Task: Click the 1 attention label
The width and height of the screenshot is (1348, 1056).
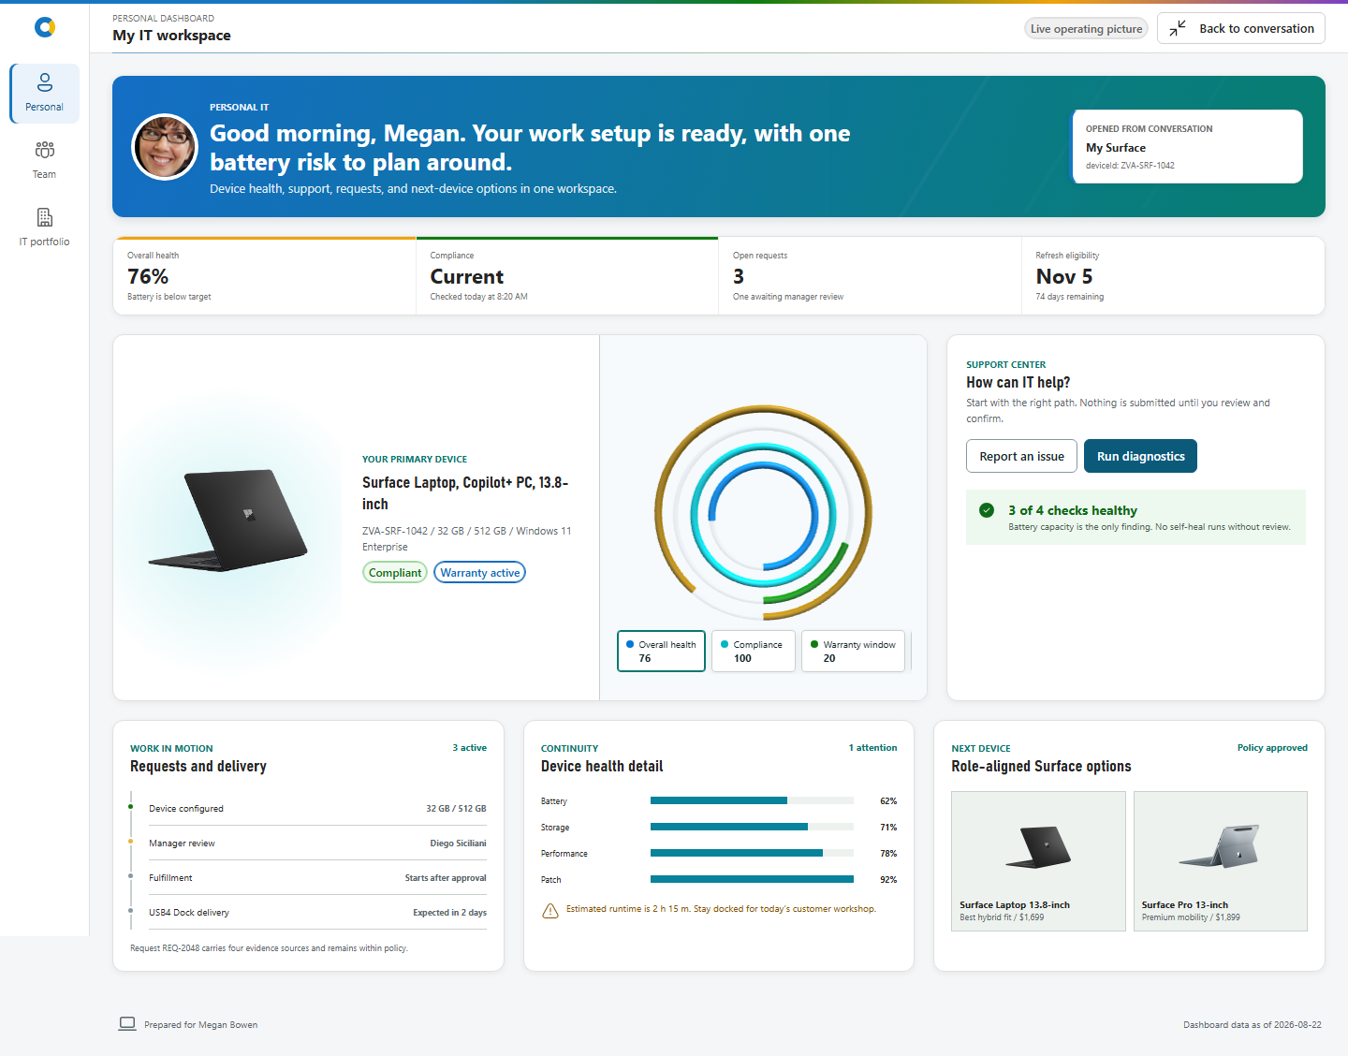Action: 872,748
